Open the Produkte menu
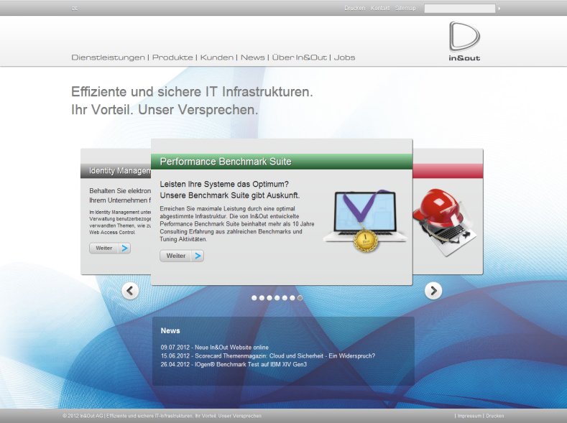The height and width of the screenshot is (423, 567). [172, 57]
